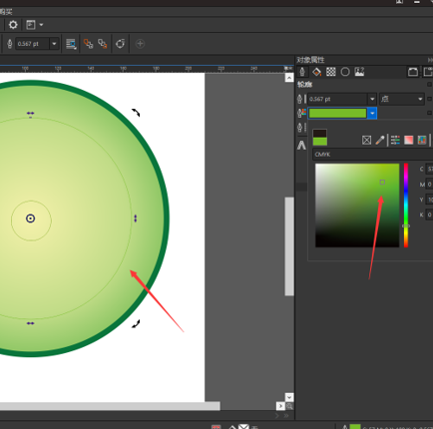Open the Outline tab in object properties

302,72
